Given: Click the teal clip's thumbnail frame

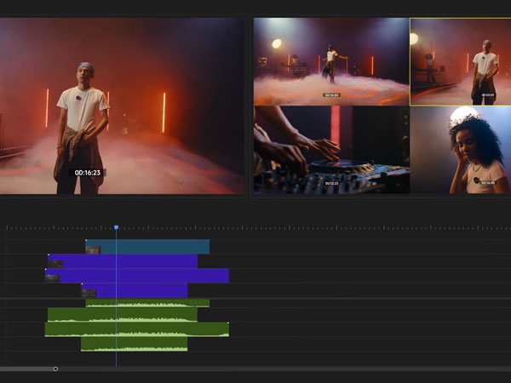Looking at the screenshot, I should pyautogui.click(x=93, y=249).
